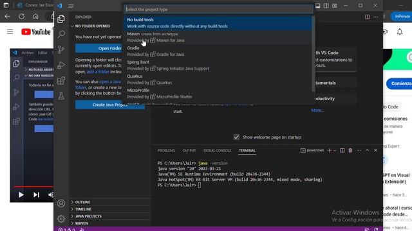This screenshot has height=231, width=412.
Task: Uncheck Show welcome page on startup
Action: tap(236, 137)
